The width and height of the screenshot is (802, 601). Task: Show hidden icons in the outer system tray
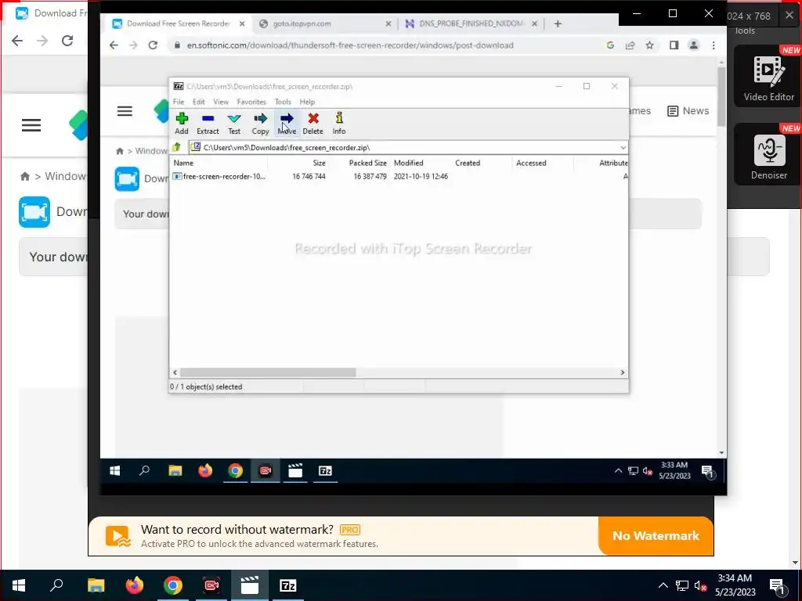pos(663,585)
